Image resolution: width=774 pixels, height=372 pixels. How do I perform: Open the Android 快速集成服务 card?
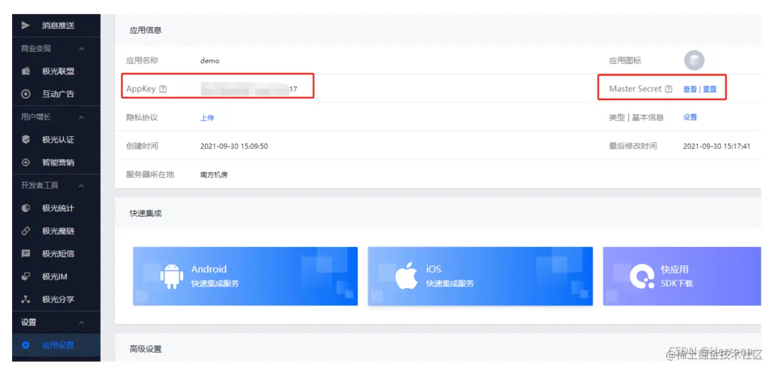click(x=245, y=276)
